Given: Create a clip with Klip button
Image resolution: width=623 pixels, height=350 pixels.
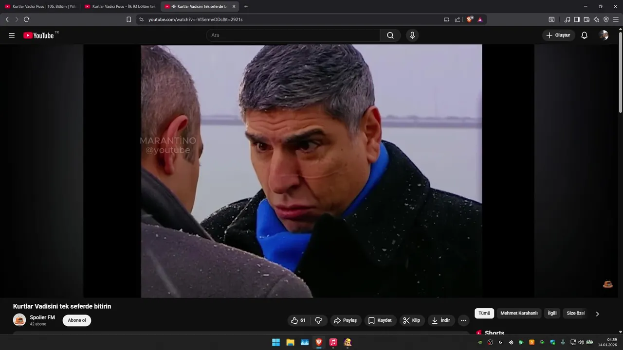Looking at the screenshot, I should pos(412,320).
